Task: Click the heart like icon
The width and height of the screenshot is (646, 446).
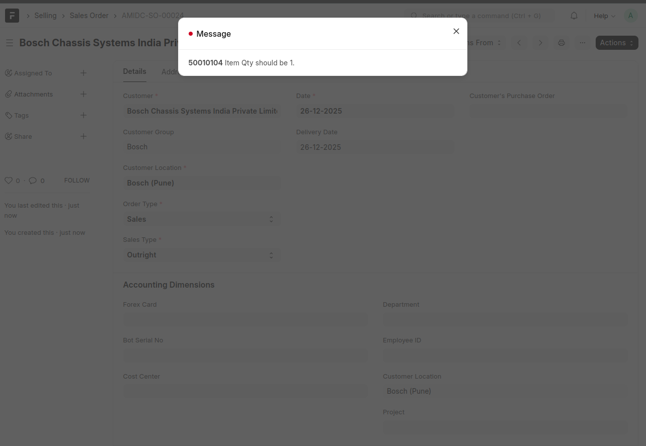Action: (x=9, y=181)
